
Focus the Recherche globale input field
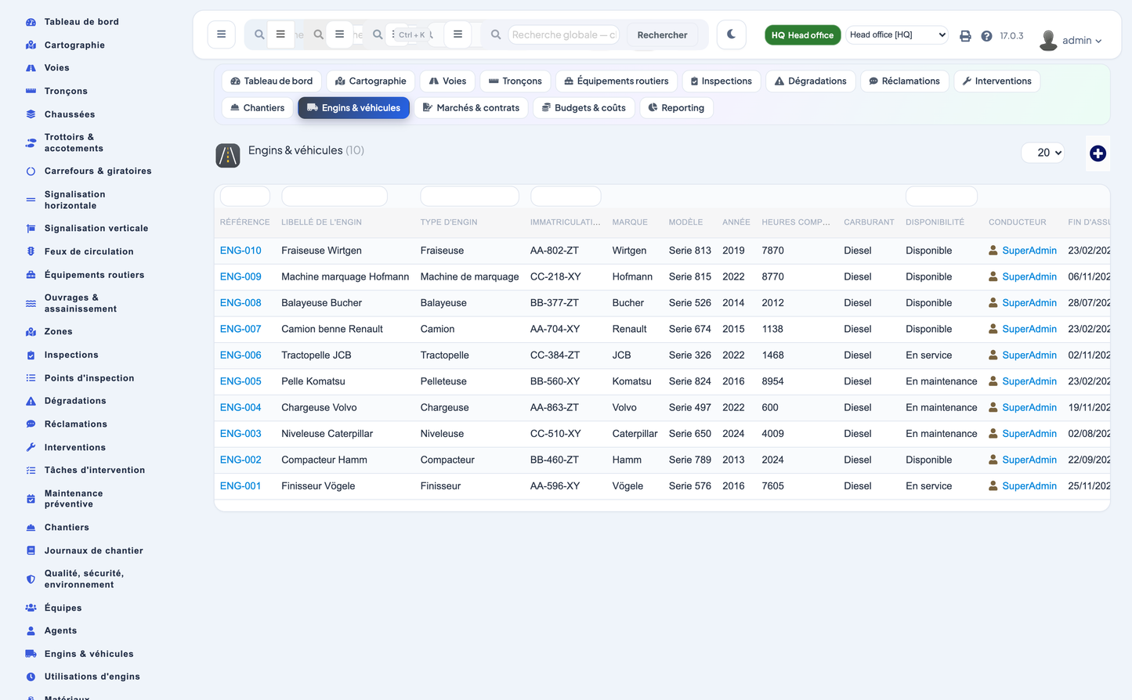[564, 34]
